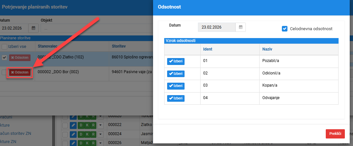Select the 'Kopan/a' name cell

tap(299, 86)
